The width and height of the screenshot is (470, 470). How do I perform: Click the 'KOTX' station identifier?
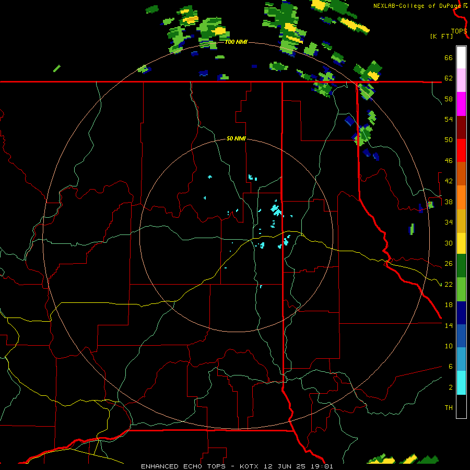pos(250,466)
